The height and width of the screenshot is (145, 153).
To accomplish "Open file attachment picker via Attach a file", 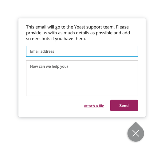I will click(x=94, y=106).
